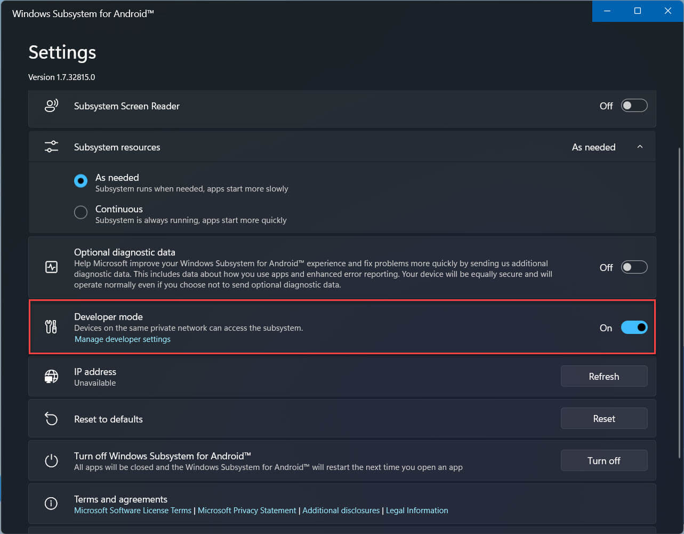Select the As needed radio option
This screenshot has width=684, height=534.
click(x=81, y=181)
